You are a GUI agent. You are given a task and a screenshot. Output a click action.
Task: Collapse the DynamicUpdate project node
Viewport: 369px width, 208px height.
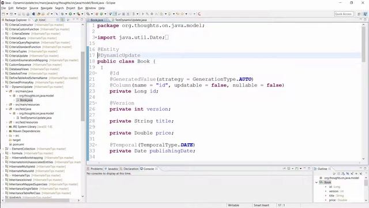point(3,87)
